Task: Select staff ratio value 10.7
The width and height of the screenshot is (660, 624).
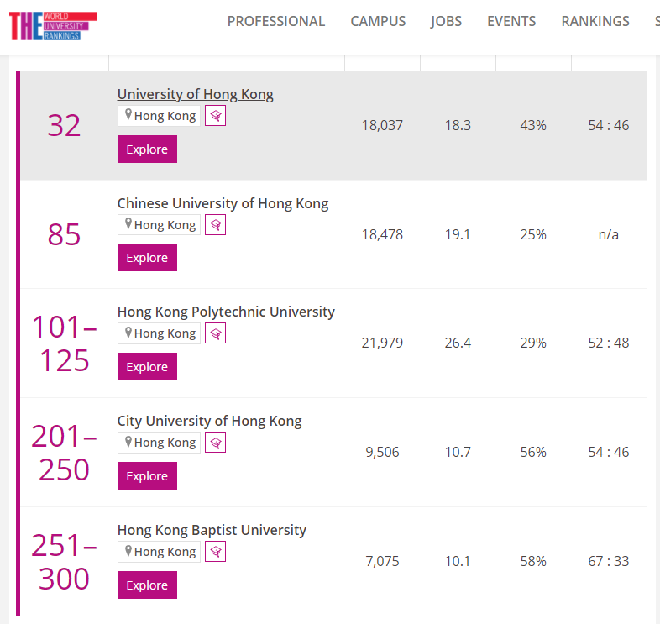Action: pos(458,452)
